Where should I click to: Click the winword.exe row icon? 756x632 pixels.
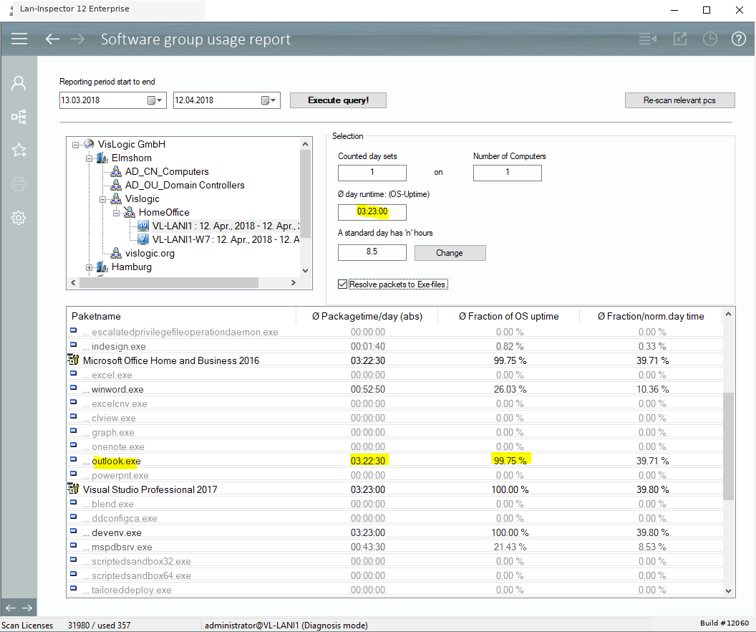coord(73,388)
